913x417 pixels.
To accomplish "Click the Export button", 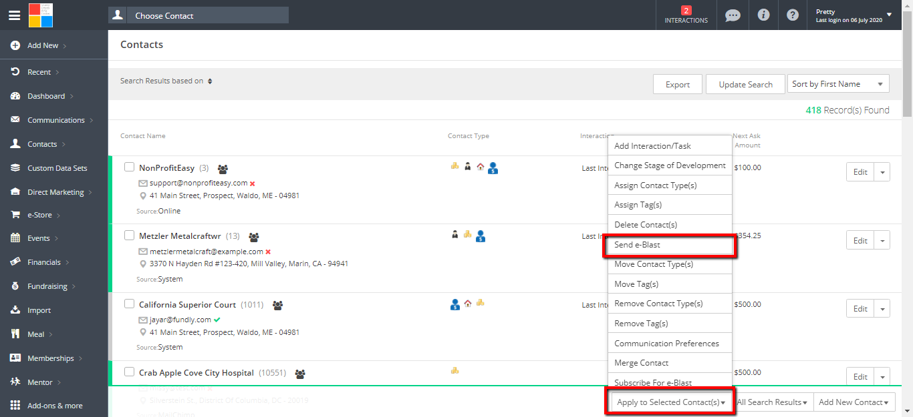I will tap(678, 84).
